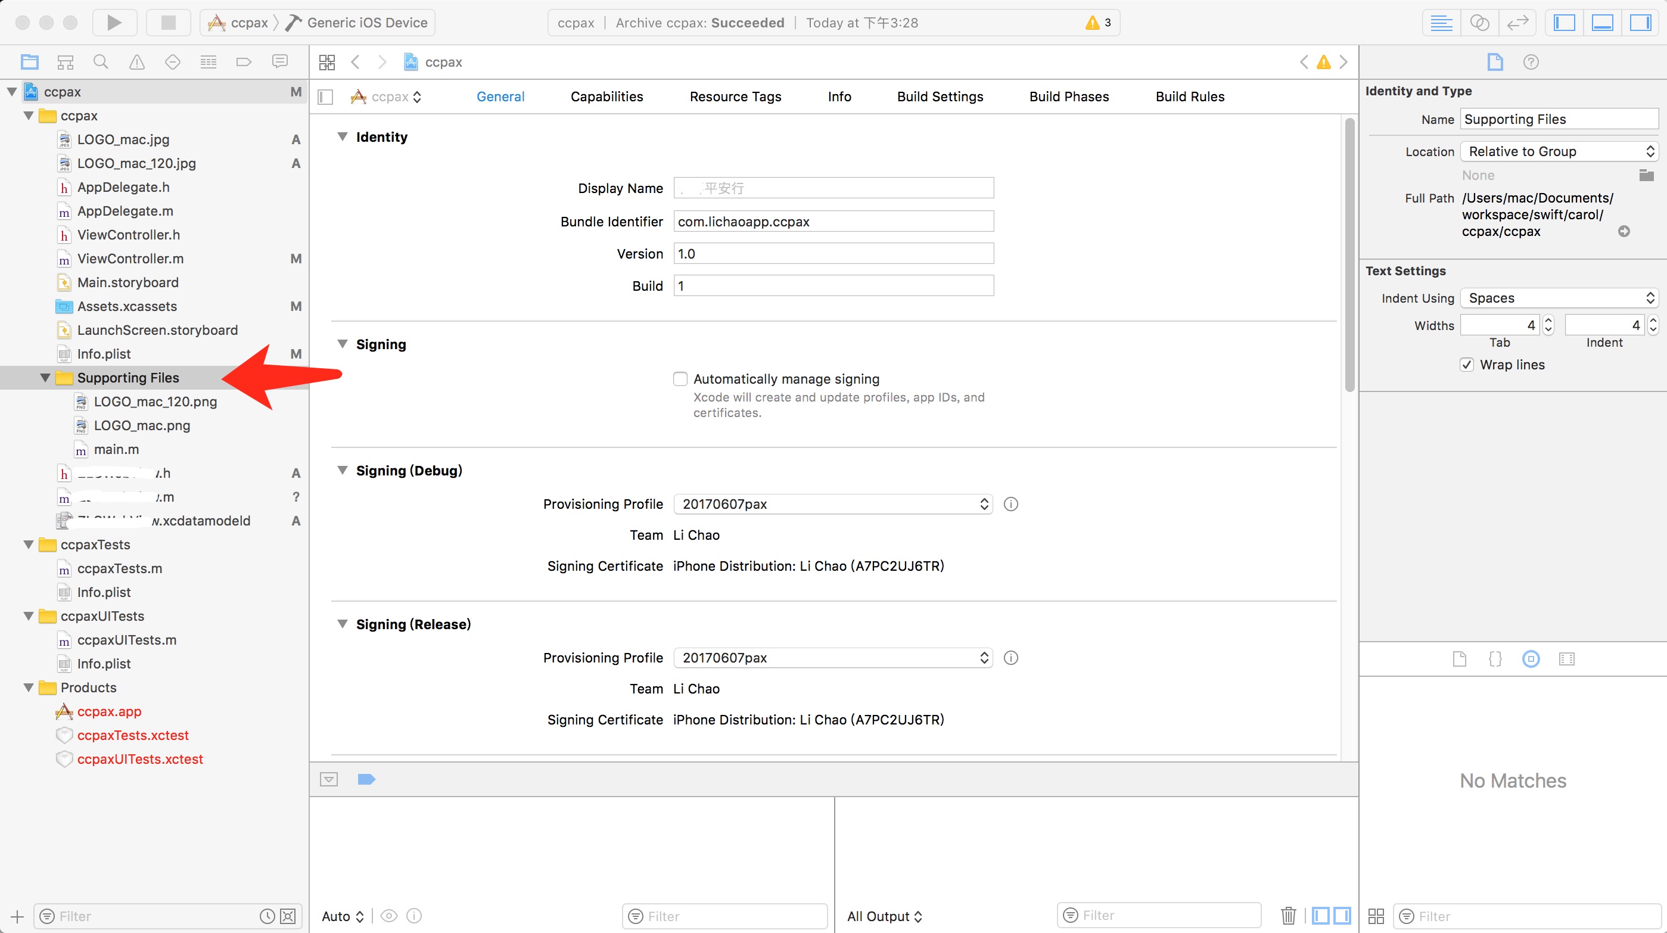1667x933 pixels.
Task: Collapse the Signing section
Action: [x=343, y=344]
